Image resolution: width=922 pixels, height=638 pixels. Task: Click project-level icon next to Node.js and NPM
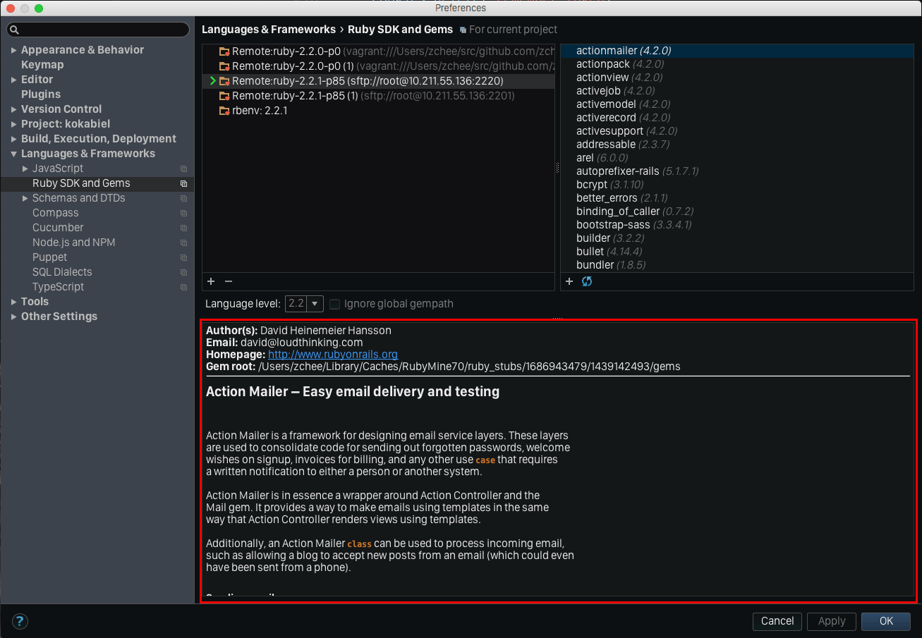tap(183, 243)
